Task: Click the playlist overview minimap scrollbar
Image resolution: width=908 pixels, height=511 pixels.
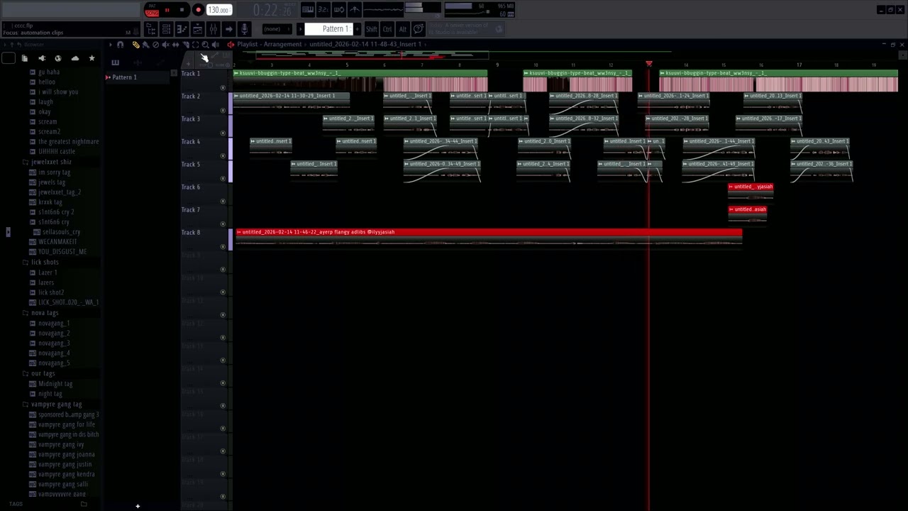Action: tap(372, 55)
